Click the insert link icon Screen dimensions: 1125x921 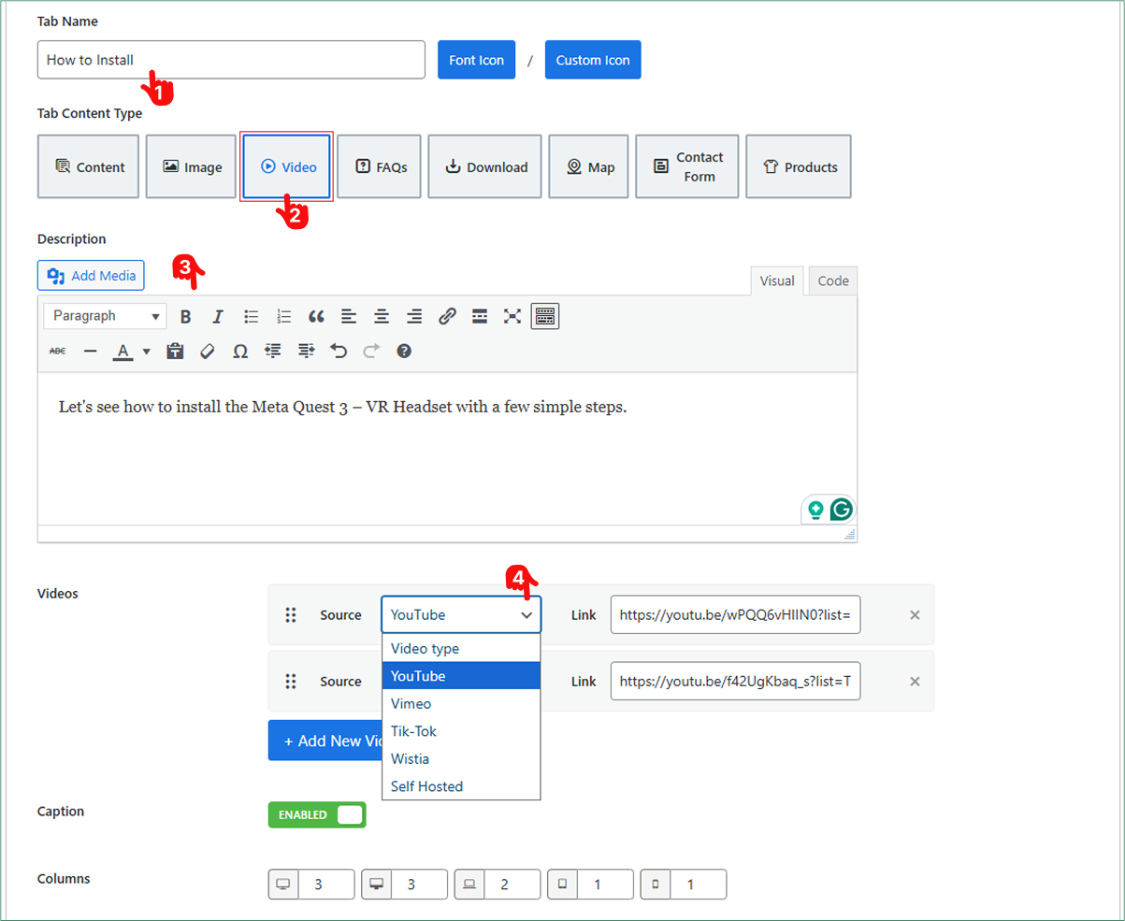[x=447, y=316]
